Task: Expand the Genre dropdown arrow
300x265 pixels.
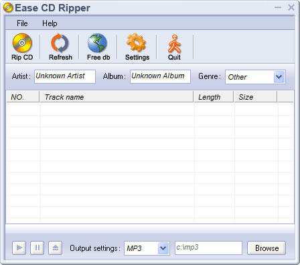Action: tap(279, 77)
